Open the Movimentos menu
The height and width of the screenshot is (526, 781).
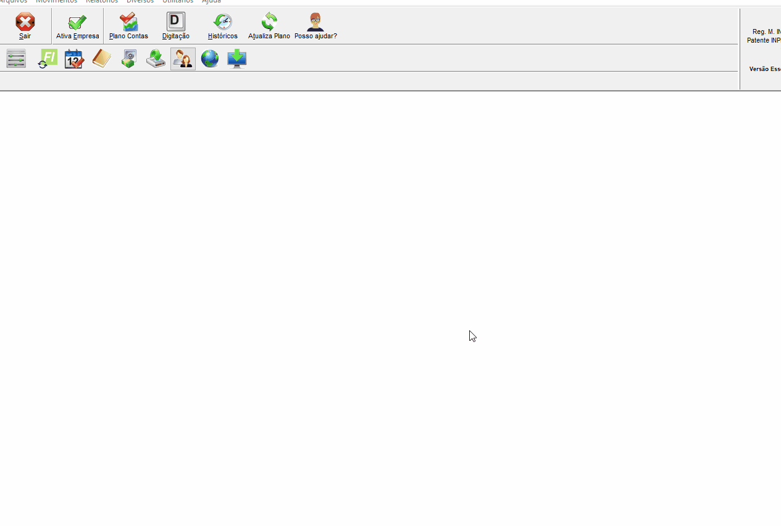pyautogui.click(x=56, y=2)
